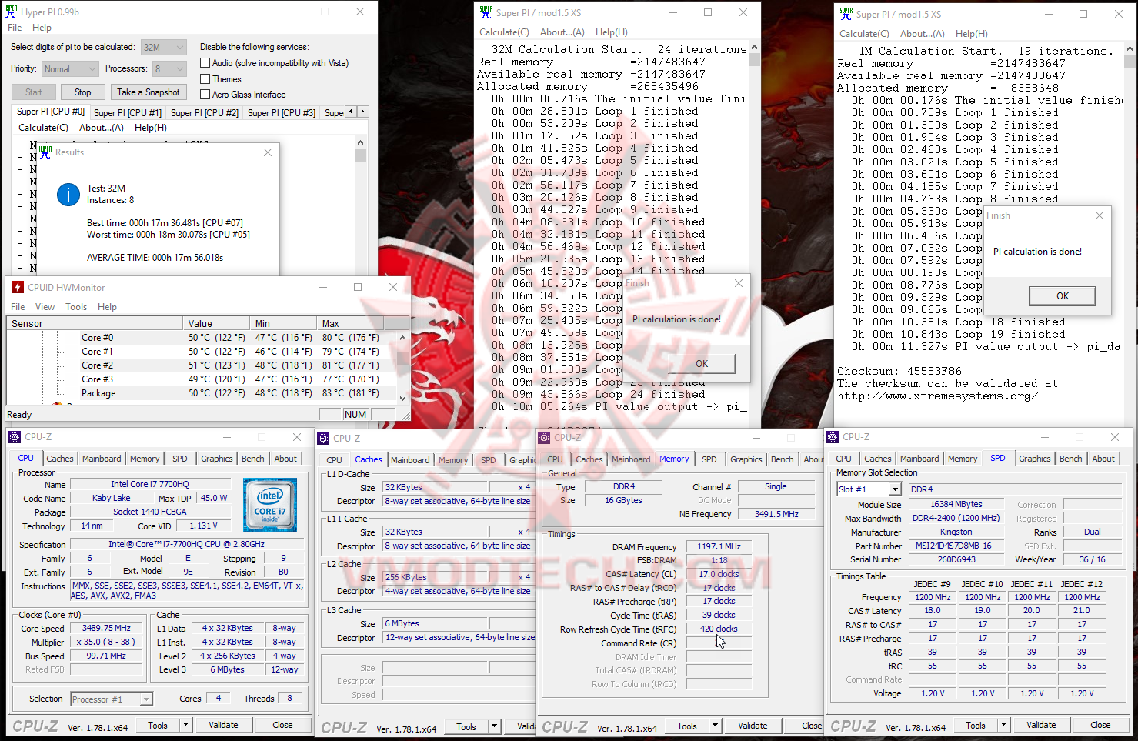Select the SPD tab in CPU-Z Caches window
The height and width of the screenshot is (741, 1138).
[489, 460]
